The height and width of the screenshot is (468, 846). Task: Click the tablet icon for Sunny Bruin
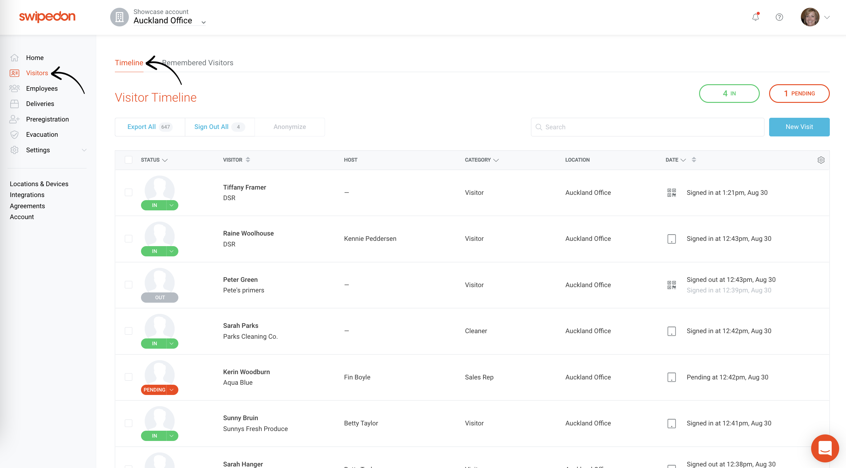[672, 423]
